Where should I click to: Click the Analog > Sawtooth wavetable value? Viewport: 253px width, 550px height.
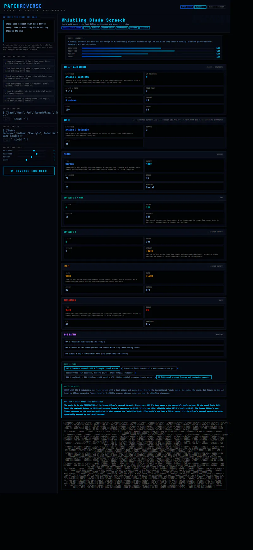pyautogui.click(x=77, y=77)
